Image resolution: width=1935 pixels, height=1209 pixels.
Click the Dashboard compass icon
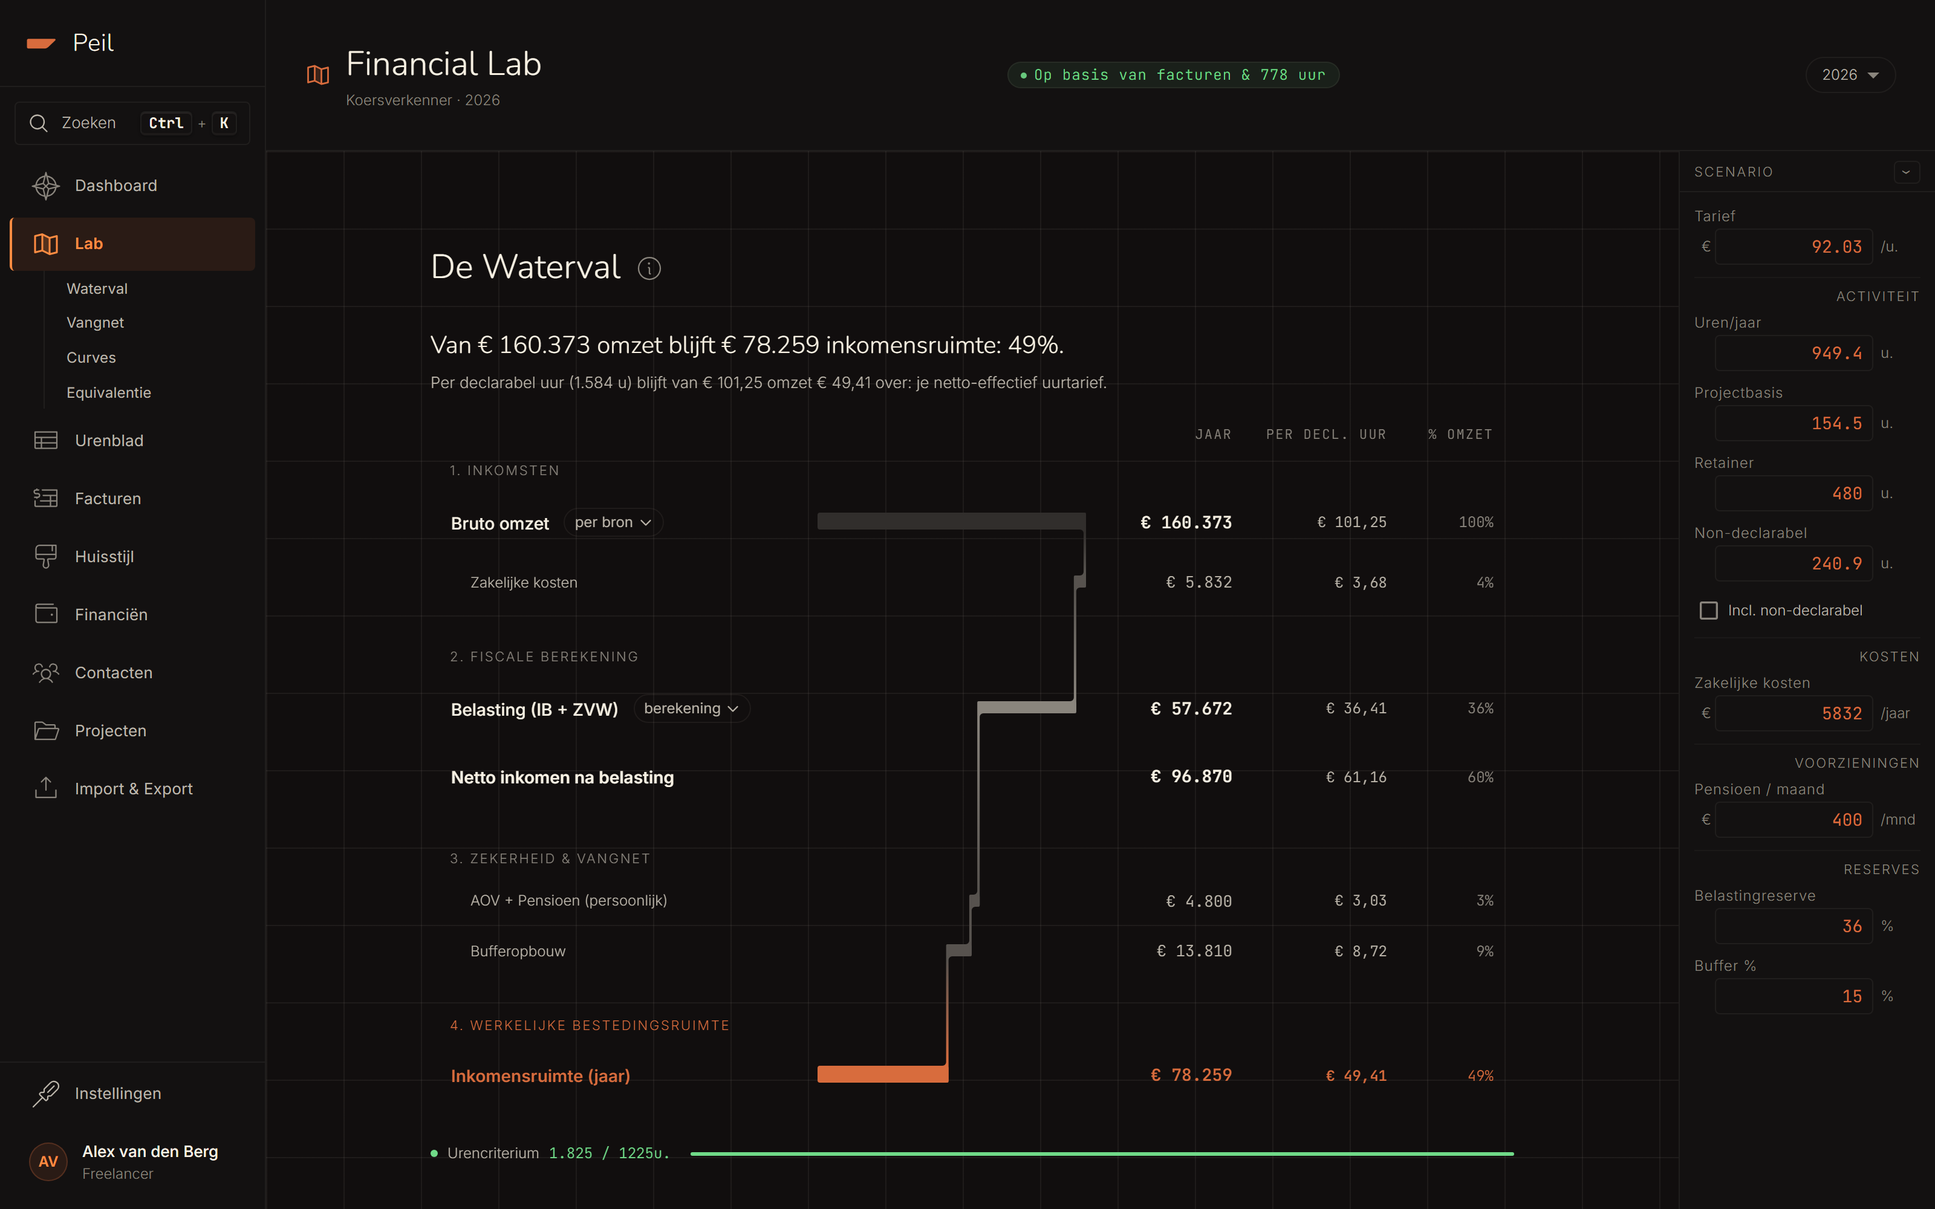(45, 186)
